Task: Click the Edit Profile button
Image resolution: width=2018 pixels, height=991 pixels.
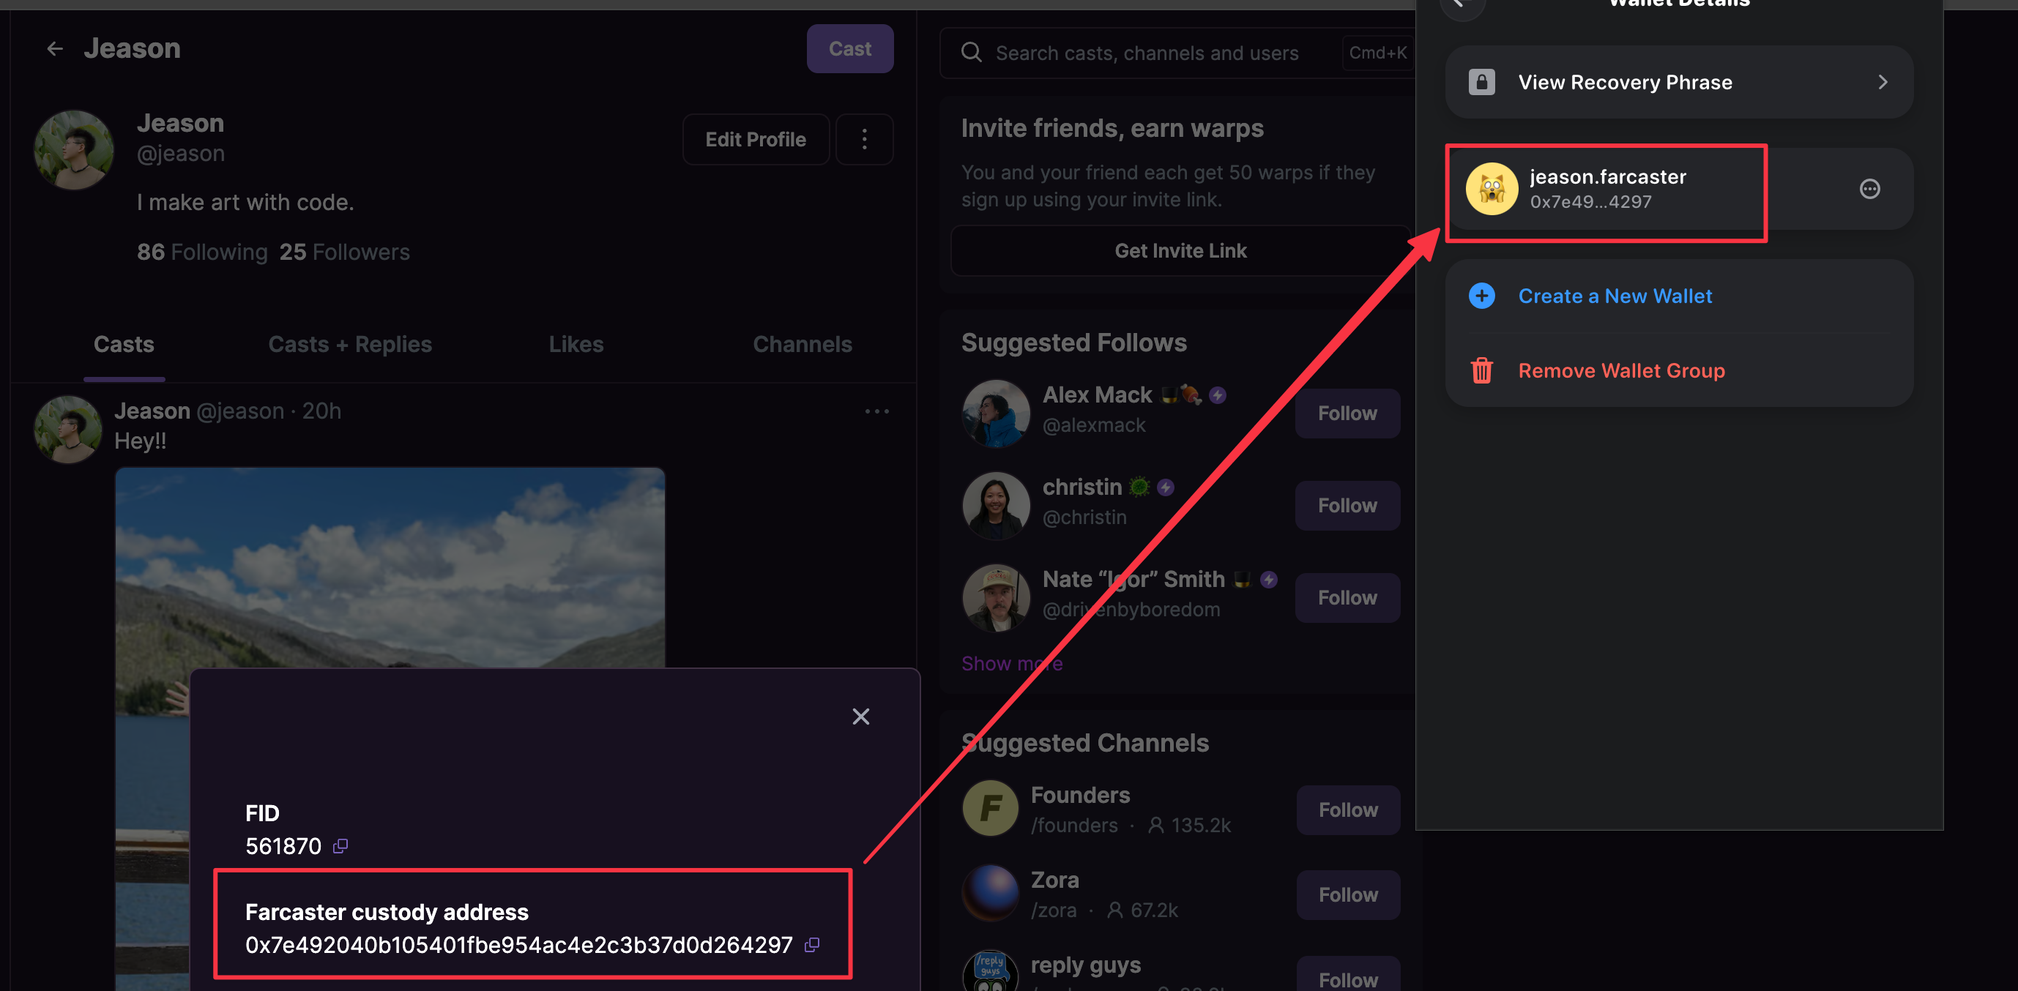Action: pyautogui.click(x=754, y=139)
